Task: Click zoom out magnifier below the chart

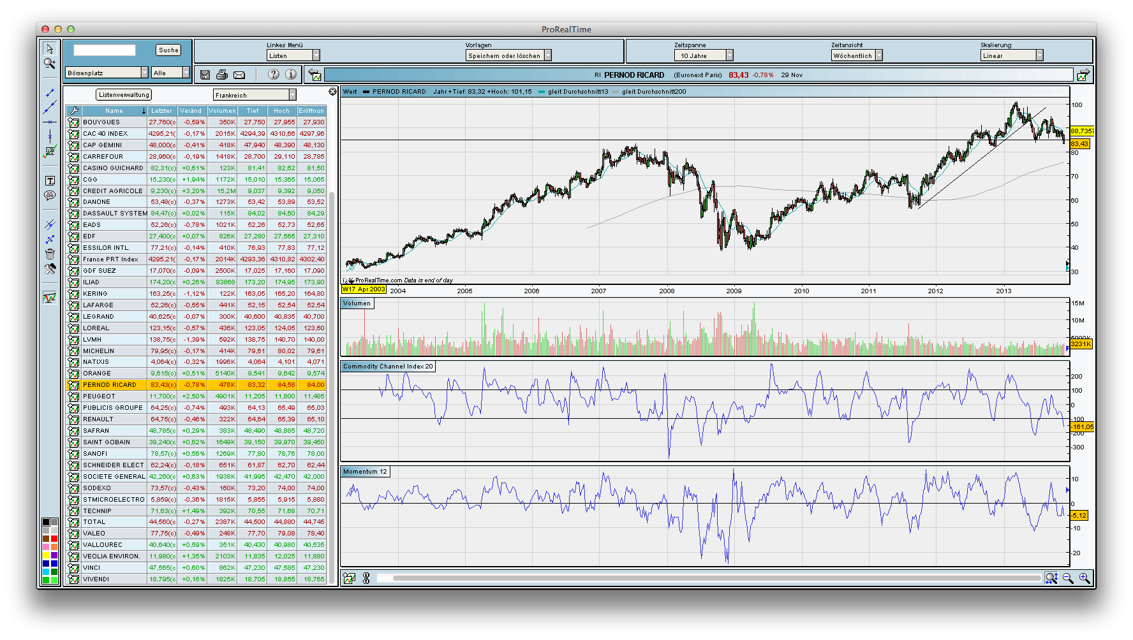Action: pyautogui.click(x=1068, y=578)
